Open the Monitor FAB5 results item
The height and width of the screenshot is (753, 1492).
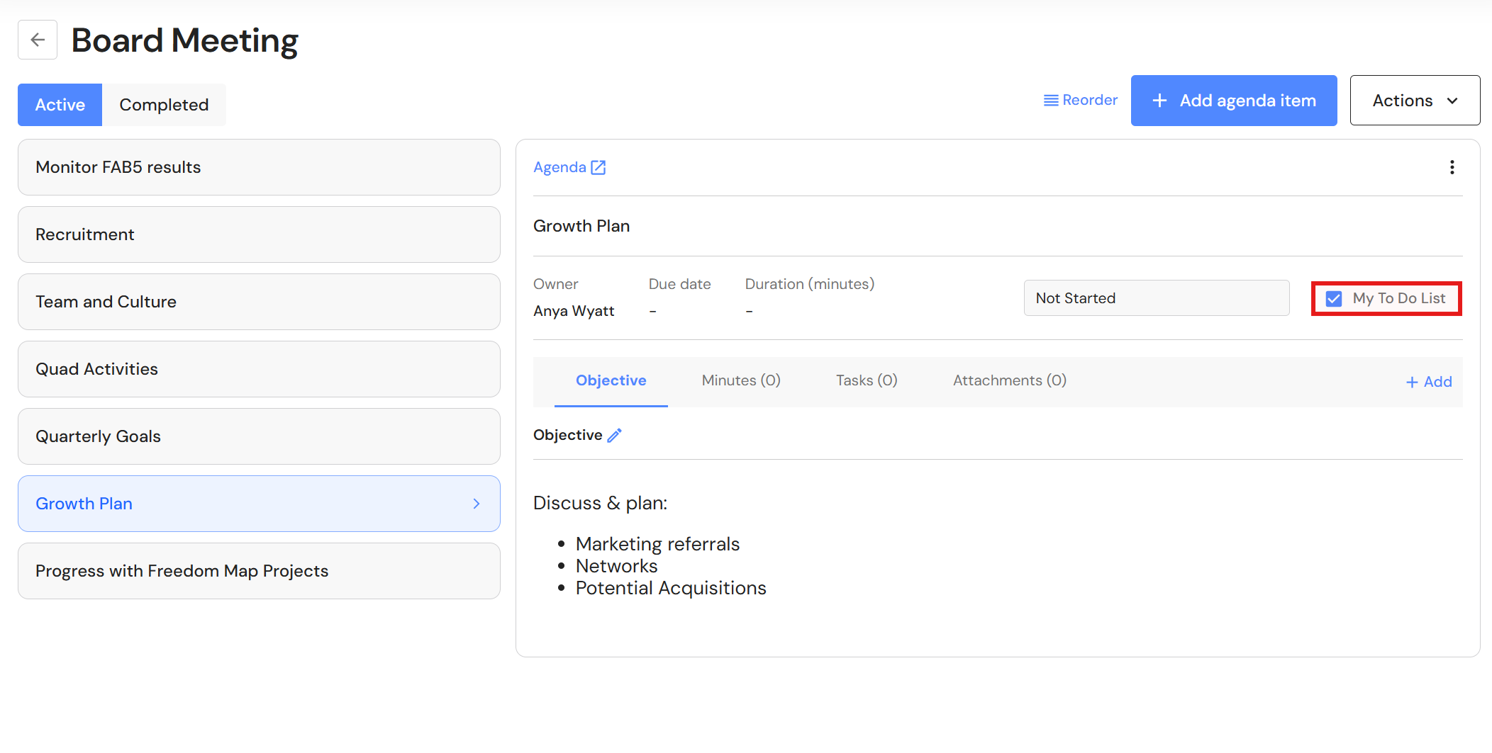click(x=259, y=167)
